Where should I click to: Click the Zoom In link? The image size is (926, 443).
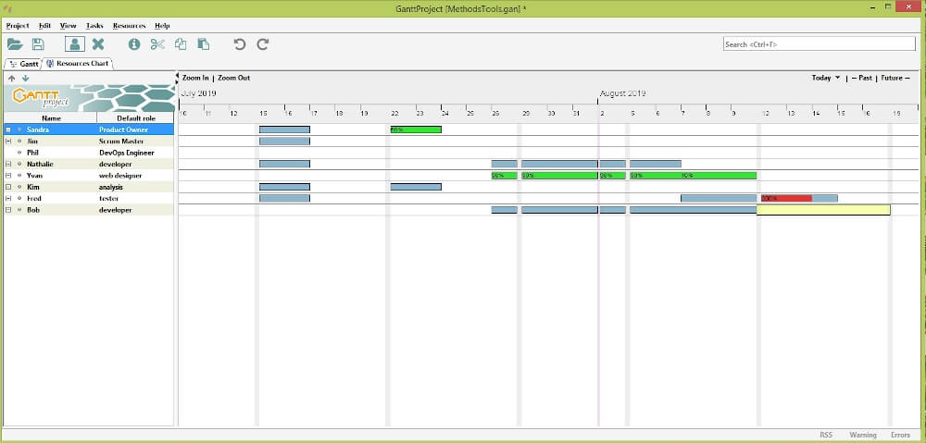(x=195, y=78)
